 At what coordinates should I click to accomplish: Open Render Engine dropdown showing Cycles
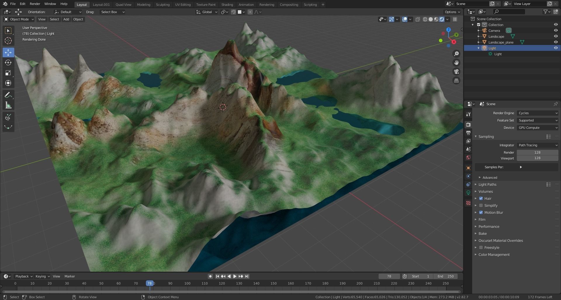click(x=538, y=113)
